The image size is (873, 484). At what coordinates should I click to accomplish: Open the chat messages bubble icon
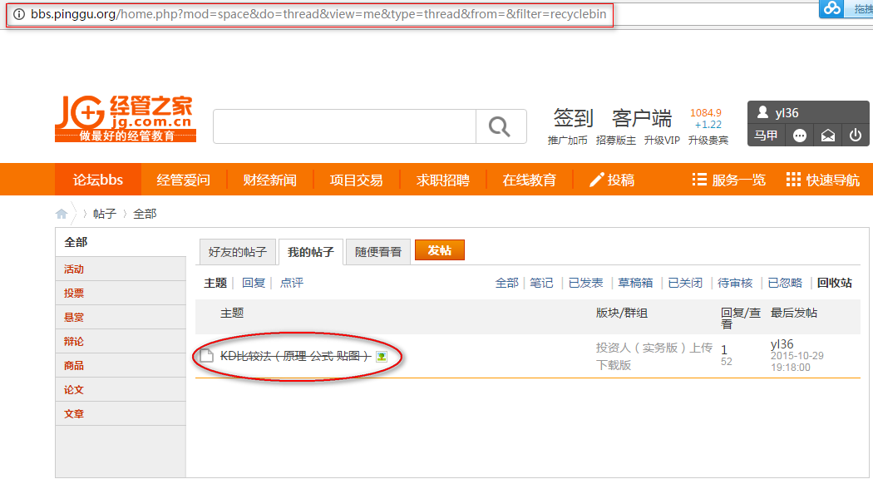800,136
